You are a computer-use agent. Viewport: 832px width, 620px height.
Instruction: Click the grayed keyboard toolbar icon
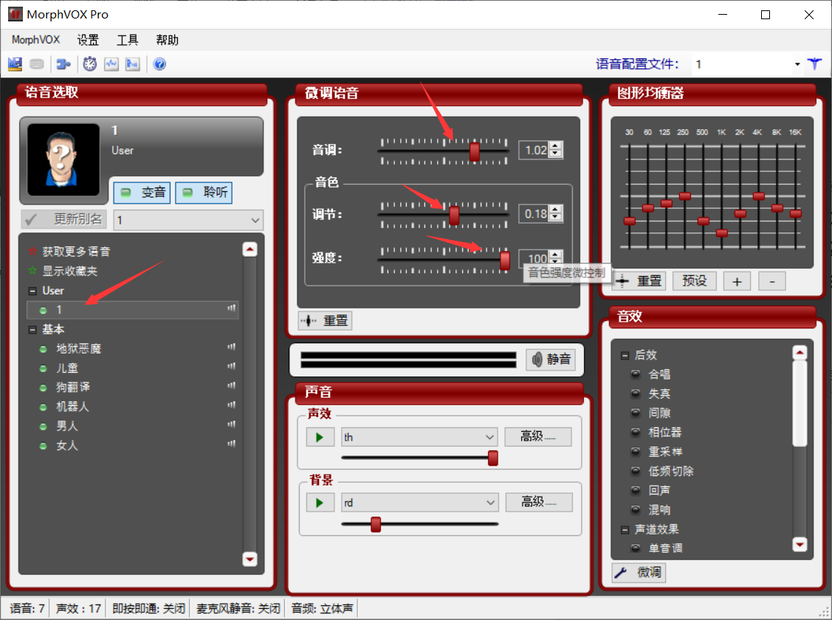(x=37, y=64)
